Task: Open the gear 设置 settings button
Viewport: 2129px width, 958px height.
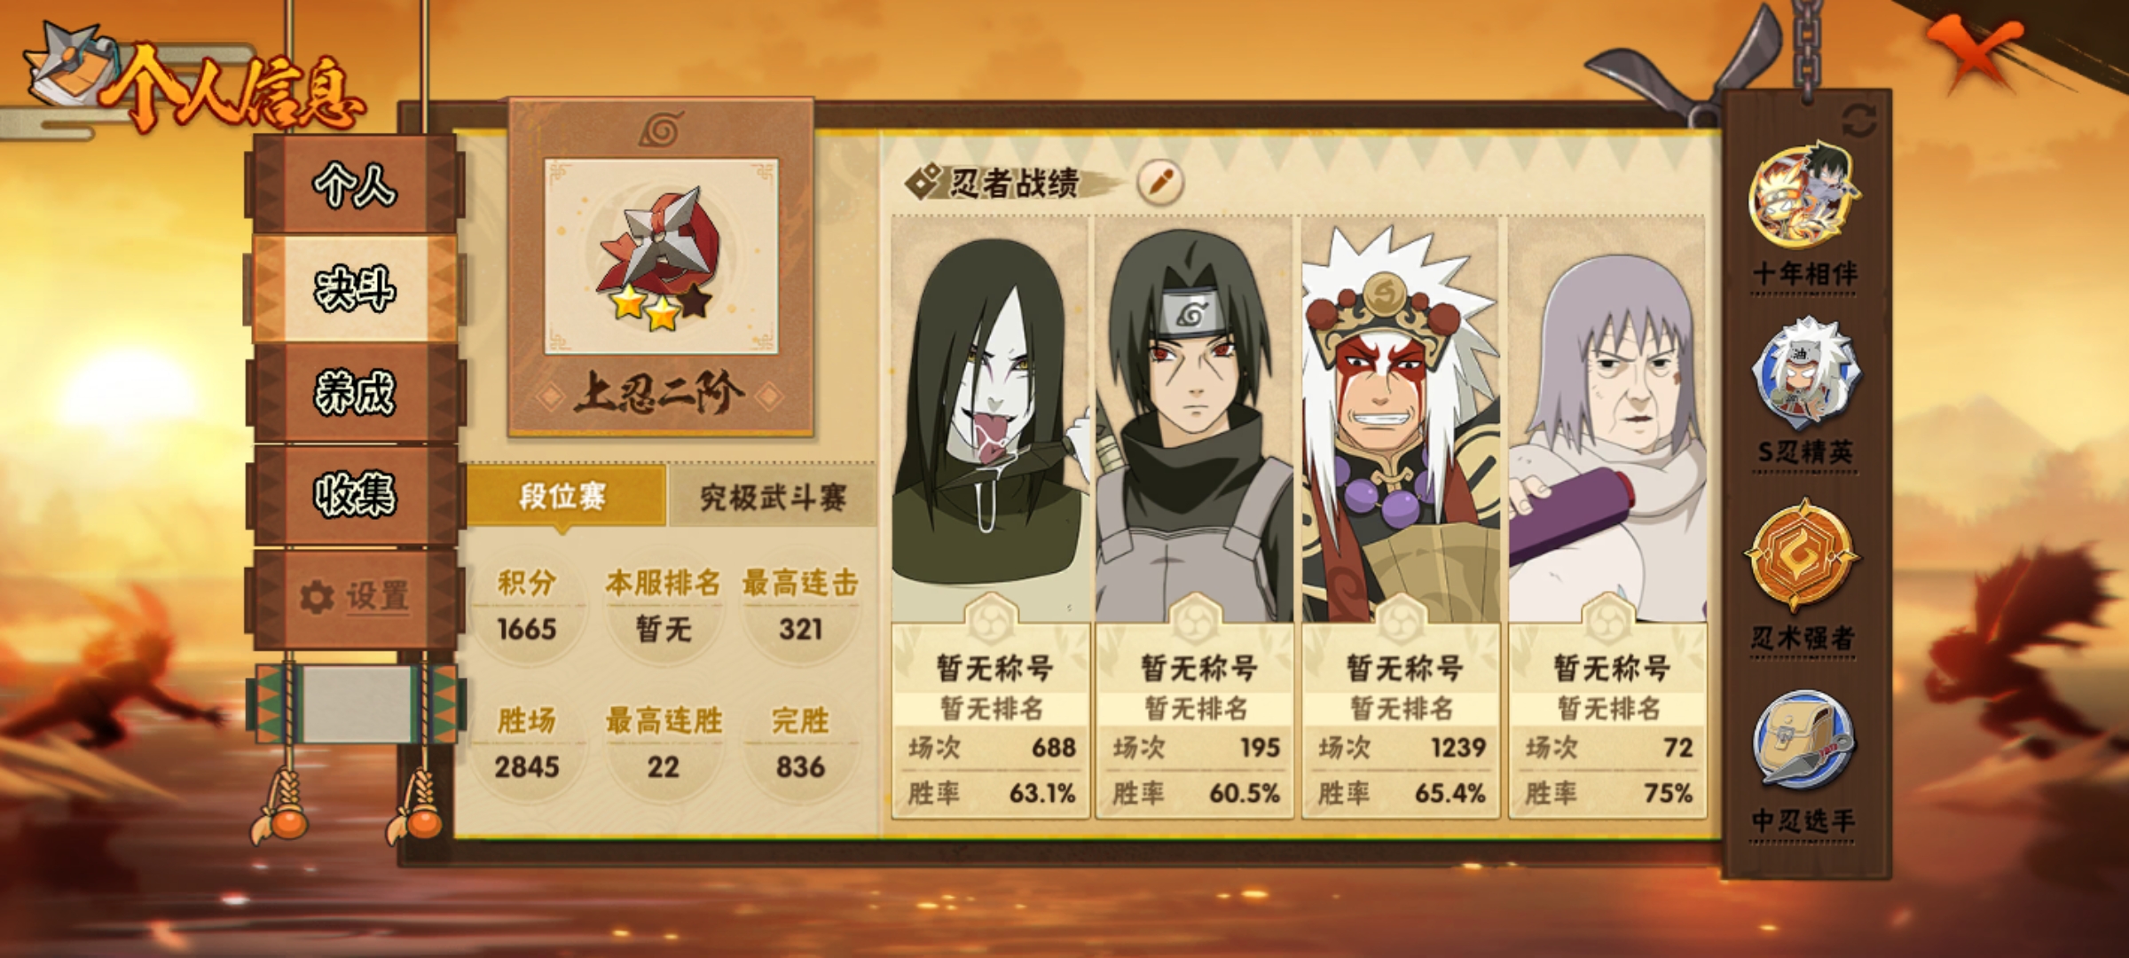Action: pyautogui.click(x=355, y=597)
